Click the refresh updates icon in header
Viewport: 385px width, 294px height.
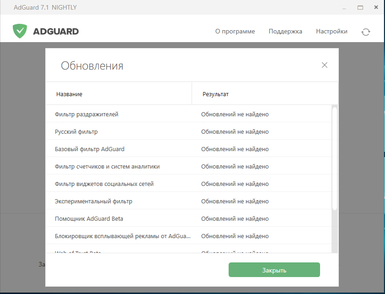tap(366, 32)
